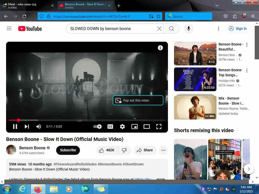The image size is (259, 194).
Task: Open Firefox extensions puzzle icon
Action: pos(235,16)
